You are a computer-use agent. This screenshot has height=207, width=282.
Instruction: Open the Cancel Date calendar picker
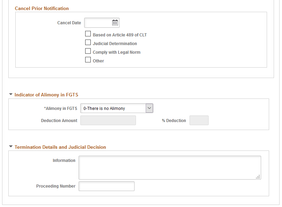[115, 23]
